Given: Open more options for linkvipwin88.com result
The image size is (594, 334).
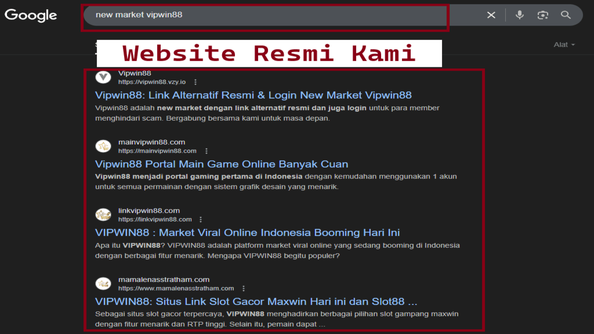Looking at the screenshot, I should [x=201, y=220].
